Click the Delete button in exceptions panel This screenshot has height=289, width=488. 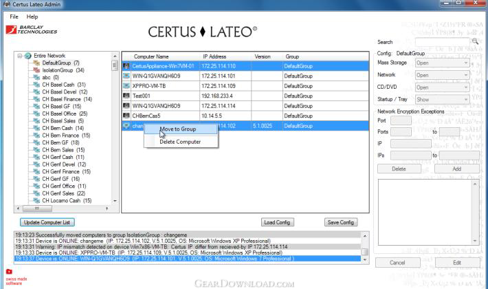[x=399, y=169]
